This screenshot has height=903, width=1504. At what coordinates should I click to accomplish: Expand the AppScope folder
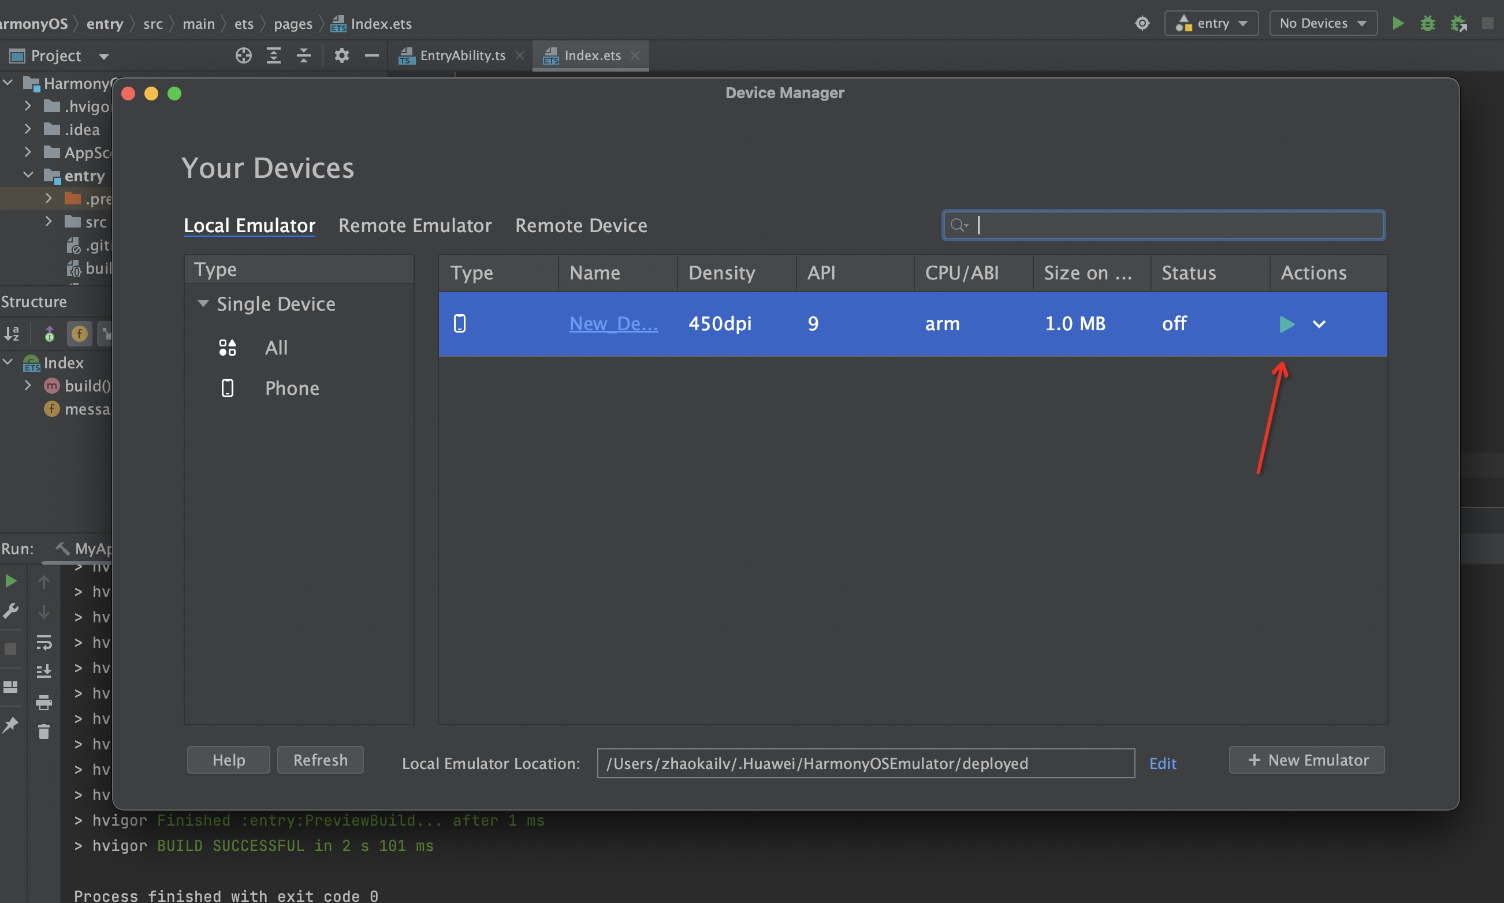[x=27, y=151]
